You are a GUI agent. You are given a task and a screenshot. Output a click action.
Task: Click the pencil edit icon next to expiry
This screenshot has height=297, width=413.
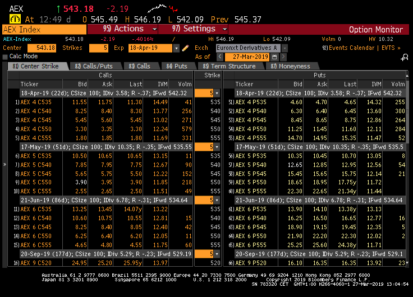[185, 48]
